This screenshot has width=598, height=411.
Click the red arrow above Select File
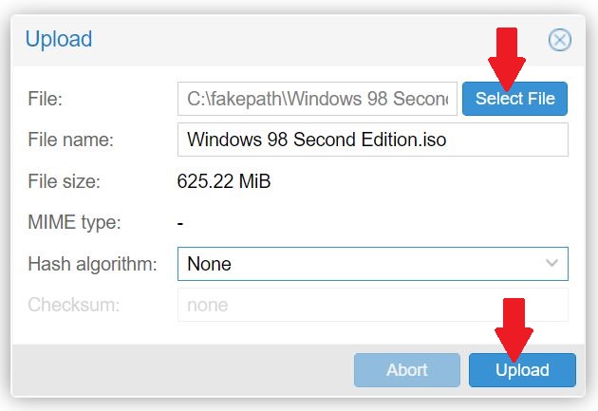[x=507, y=59]
